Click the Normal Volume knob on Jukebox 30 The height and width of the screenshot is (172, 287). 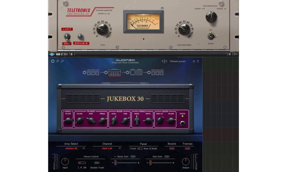point(68,120)
